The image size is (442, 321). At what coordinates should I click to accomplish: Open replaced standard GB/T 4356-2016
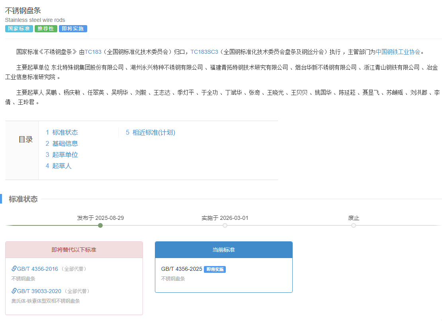pos(37,269)
